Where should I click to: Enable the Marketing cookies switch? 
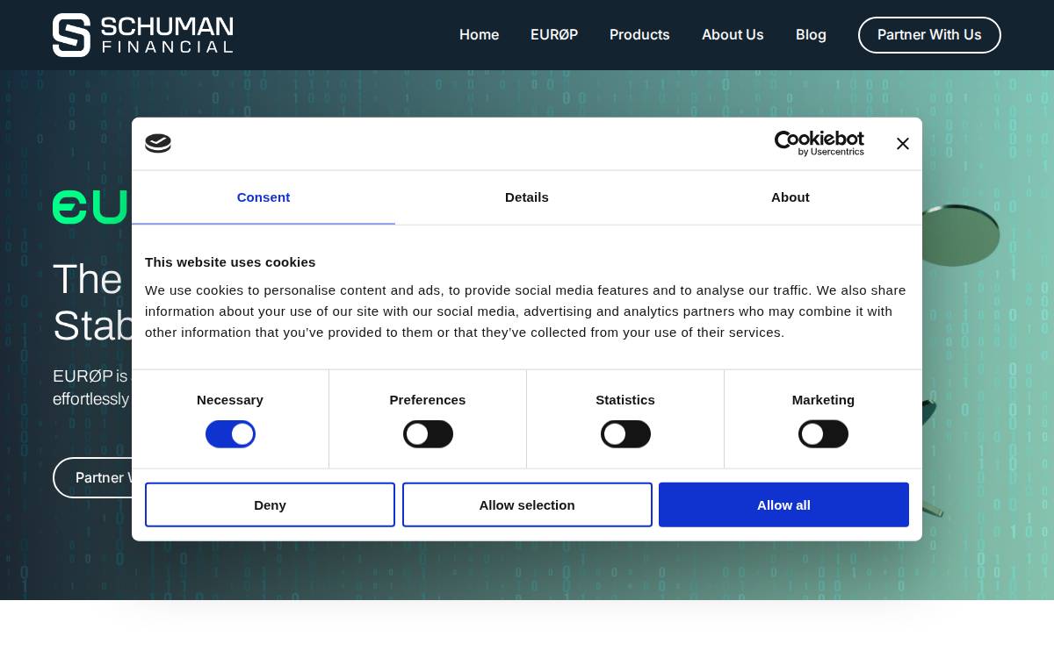[x=823, y=434]
